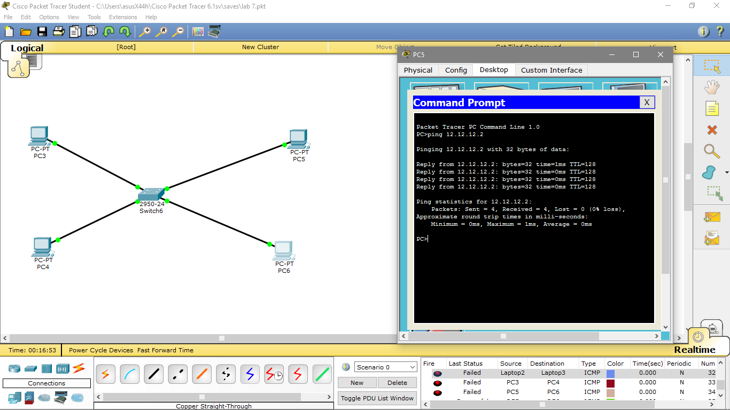The width and height of the screenshot is (730, 410).
Task: Switch to PC5 Physical tab
Action: tap(418, 70)
